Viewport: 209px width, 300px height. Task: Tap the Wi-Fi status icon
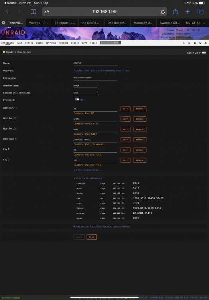[x=189, y=3]
